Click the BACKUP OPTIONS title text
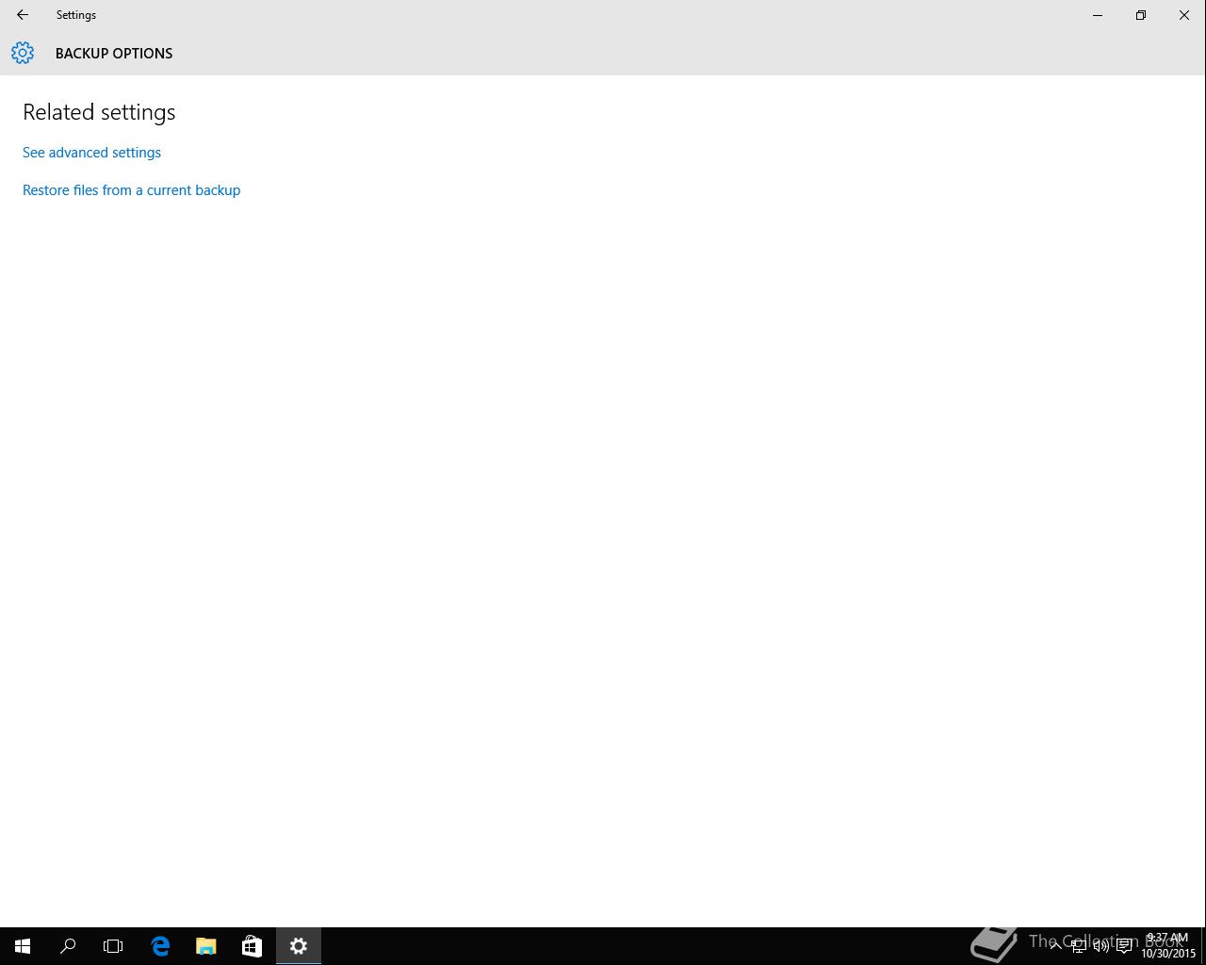 pos(114,54)
